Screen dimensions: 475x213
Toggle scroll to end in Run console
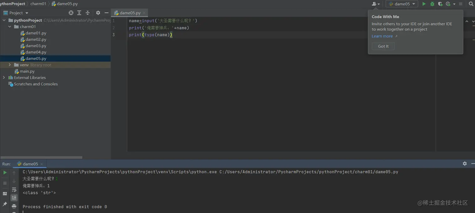[14, 198]
